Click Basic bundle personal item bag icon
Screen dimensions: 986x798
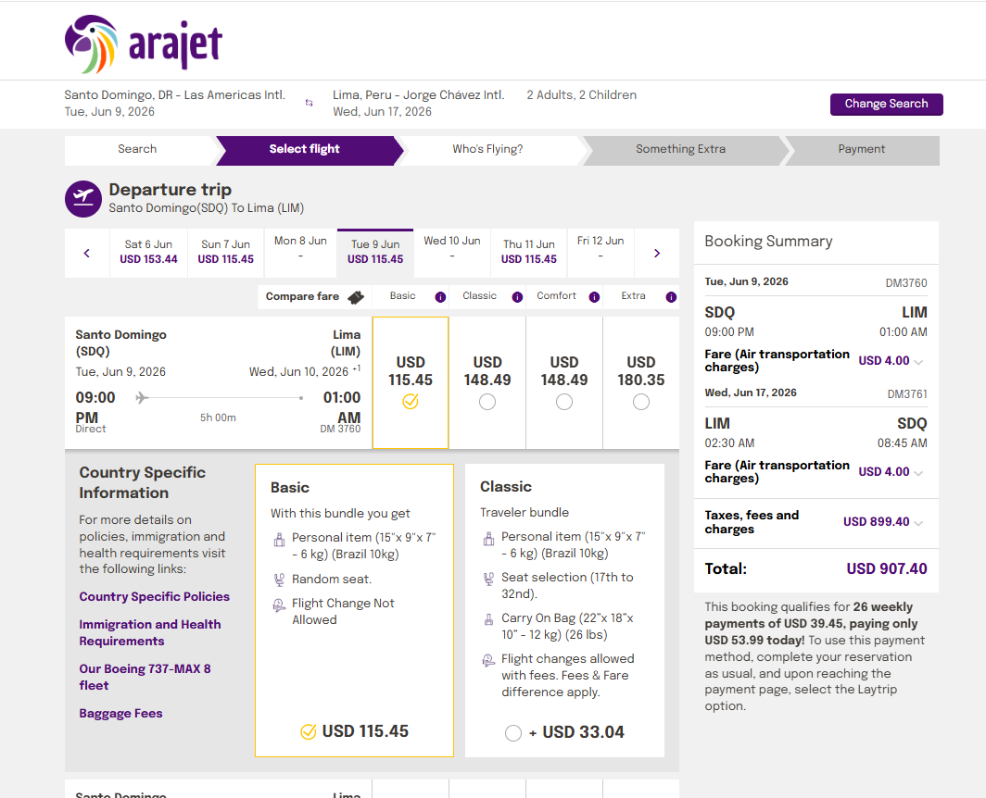click(279, 540)
